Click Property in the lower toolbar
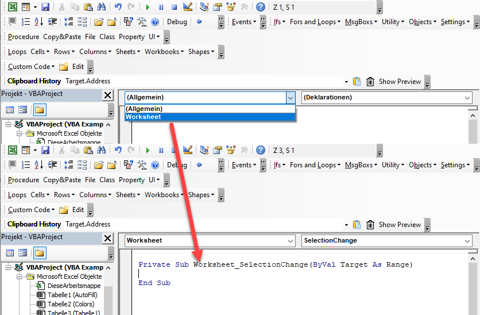Image resolution: width=480 pixels, height=315 pixels. (131, 180)
